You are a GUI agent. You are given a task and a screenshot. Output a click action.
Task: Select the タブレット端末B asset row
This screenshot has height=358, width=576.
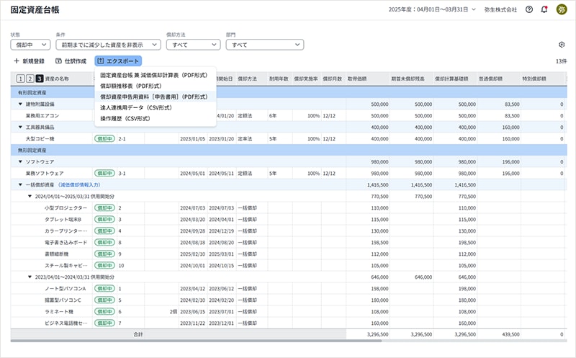click(x=289, y=220)
